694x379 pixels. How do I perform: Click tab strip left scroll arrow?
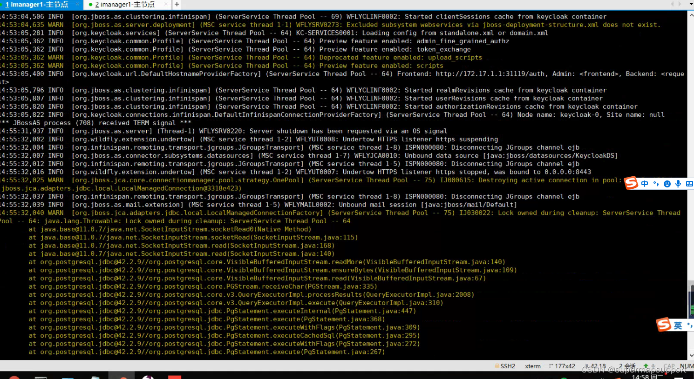(x=672, y=4)
